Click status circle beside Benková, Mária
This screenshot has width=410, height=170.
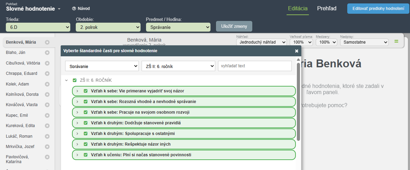tap(47, 42)
